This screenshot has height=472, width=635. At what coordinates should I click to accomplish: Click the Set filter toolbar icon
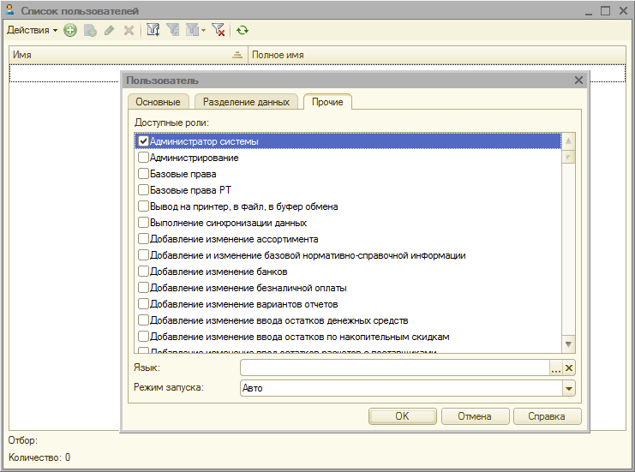(153, 30)
